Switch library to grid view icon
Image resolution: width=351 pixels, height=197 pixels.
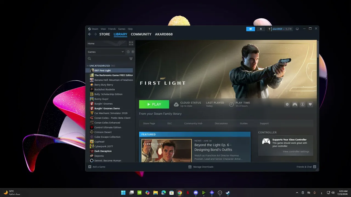tap(131, 44)
